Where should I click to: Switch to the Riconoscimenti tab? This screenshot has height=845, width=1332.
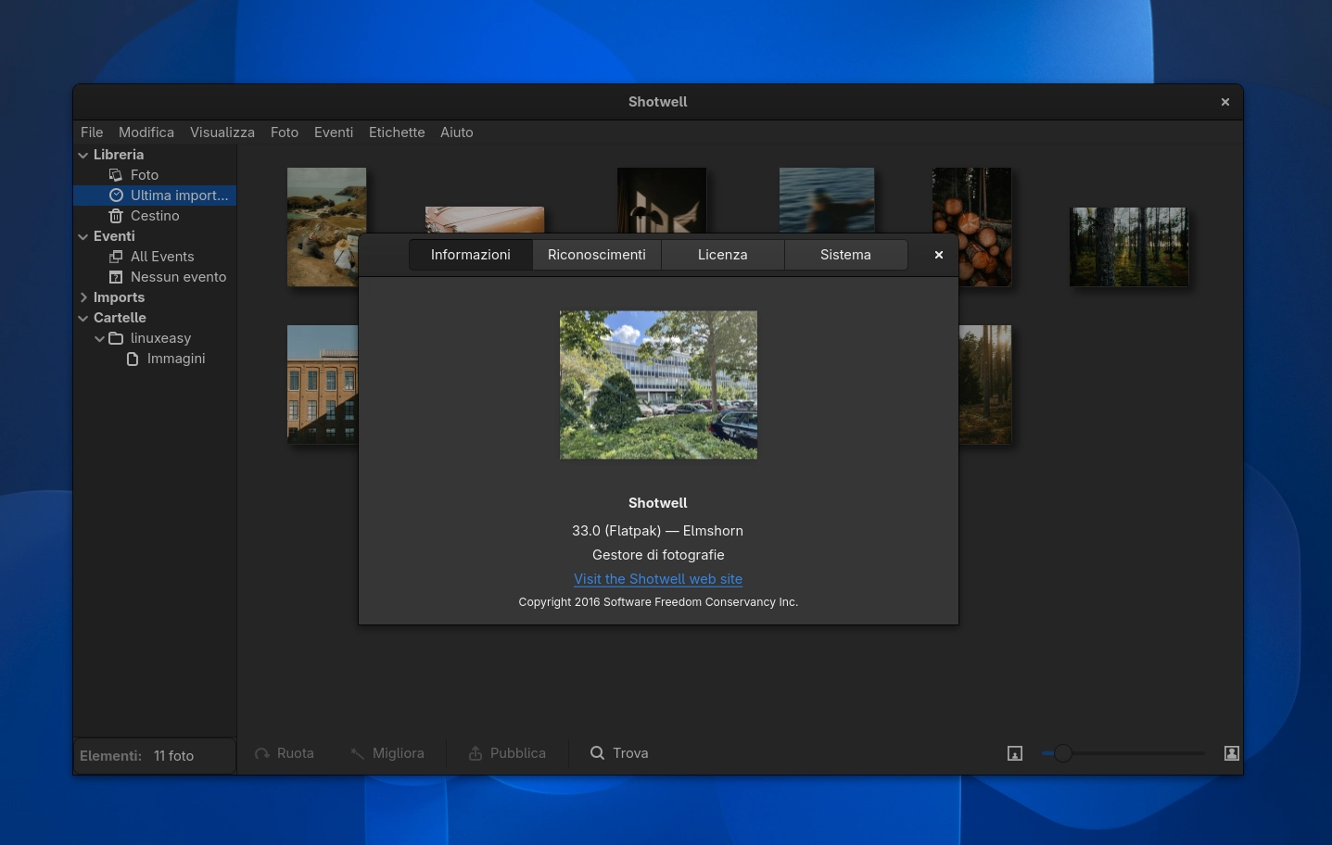(x=597, y=255)
